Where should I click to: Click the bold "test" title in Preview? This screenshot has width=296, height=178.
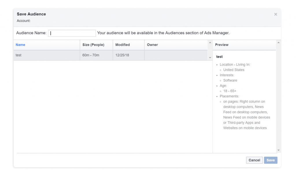[219, 57]
